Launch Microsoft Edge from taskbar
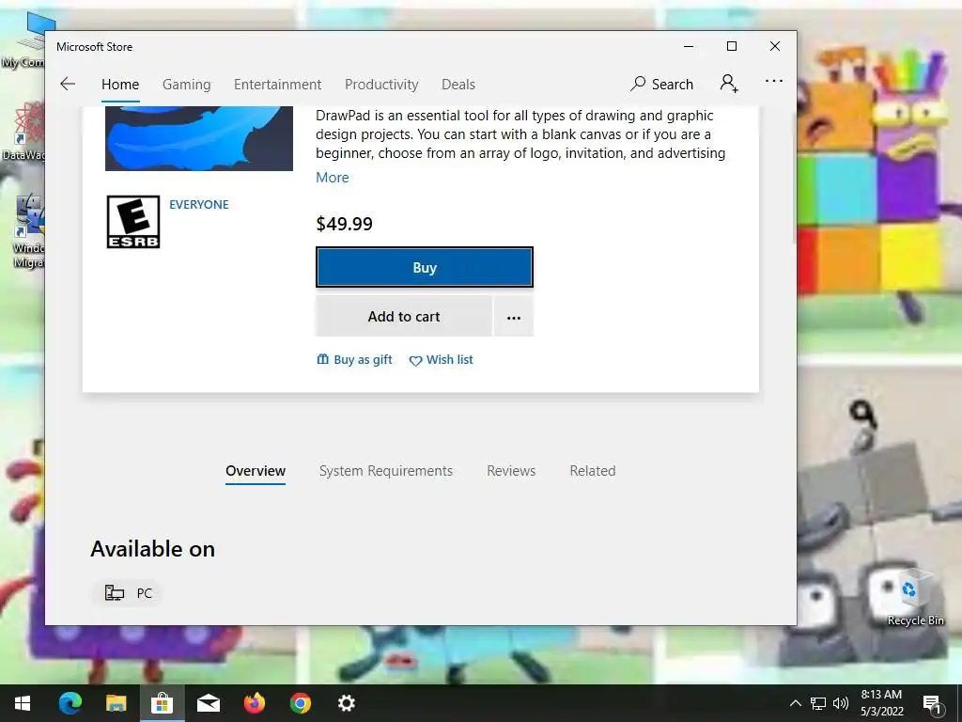Image resolution: width=962 pixels, height=722 pixels. [70, 703]
